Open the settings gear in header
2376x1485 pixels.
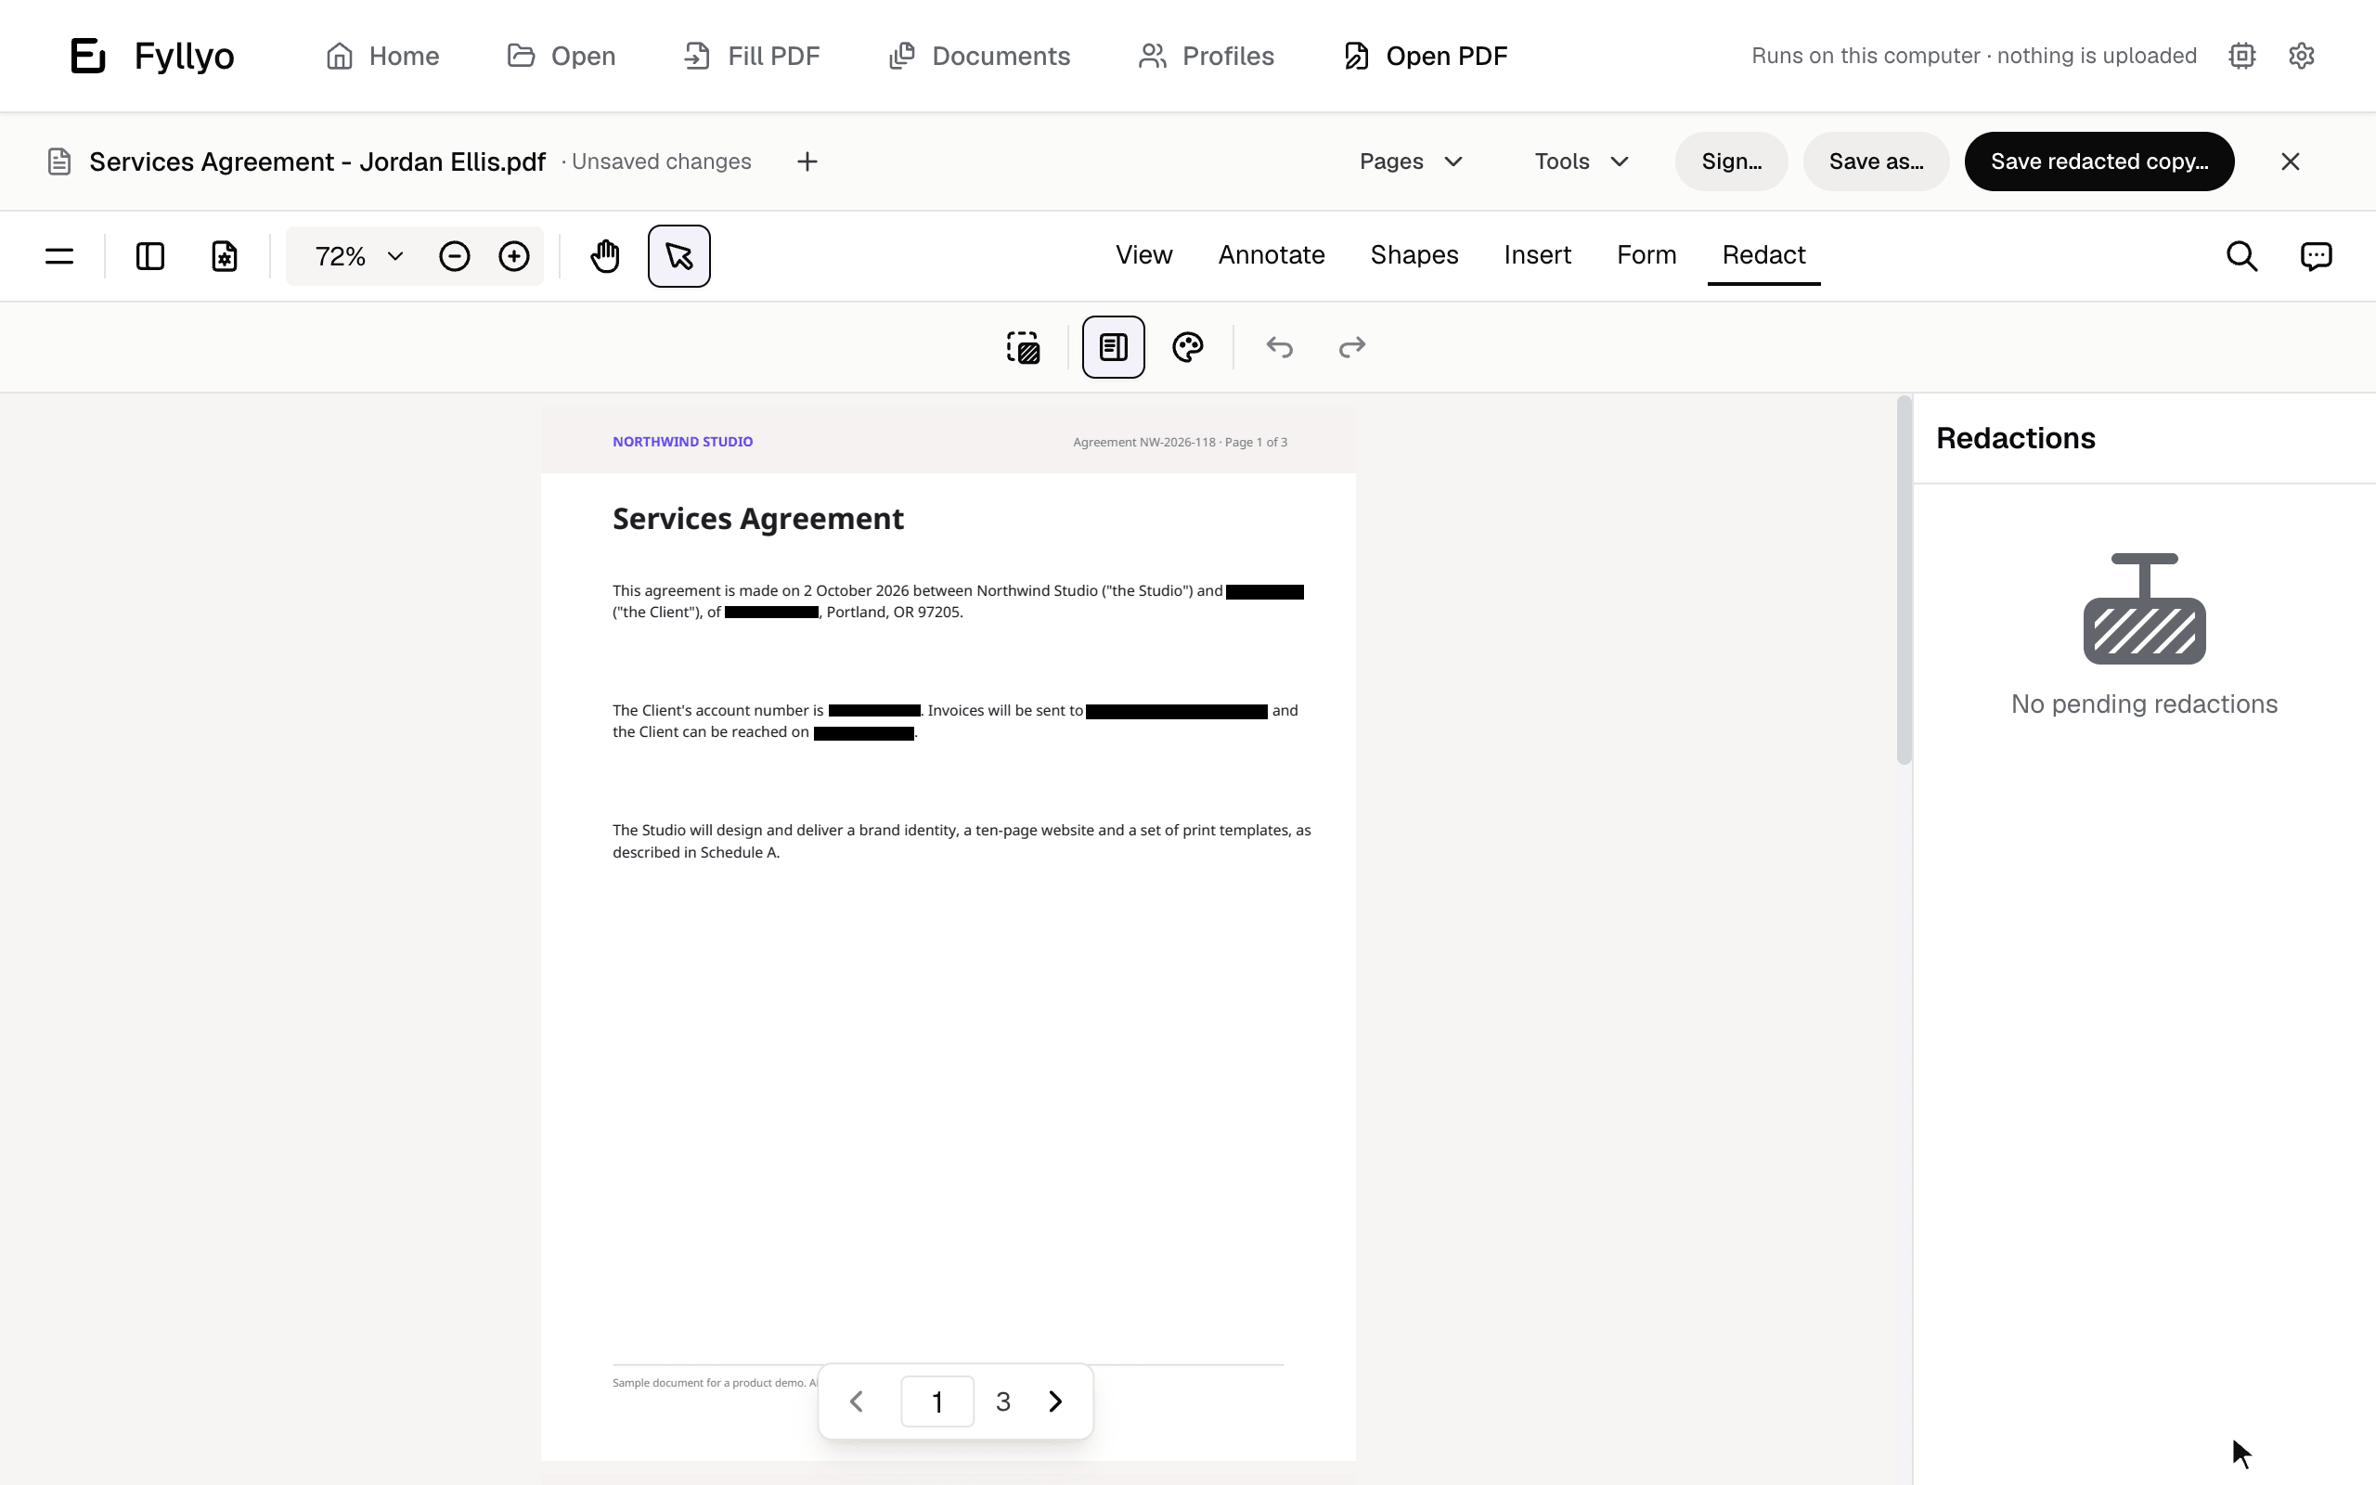click(x=2302, y=56)
